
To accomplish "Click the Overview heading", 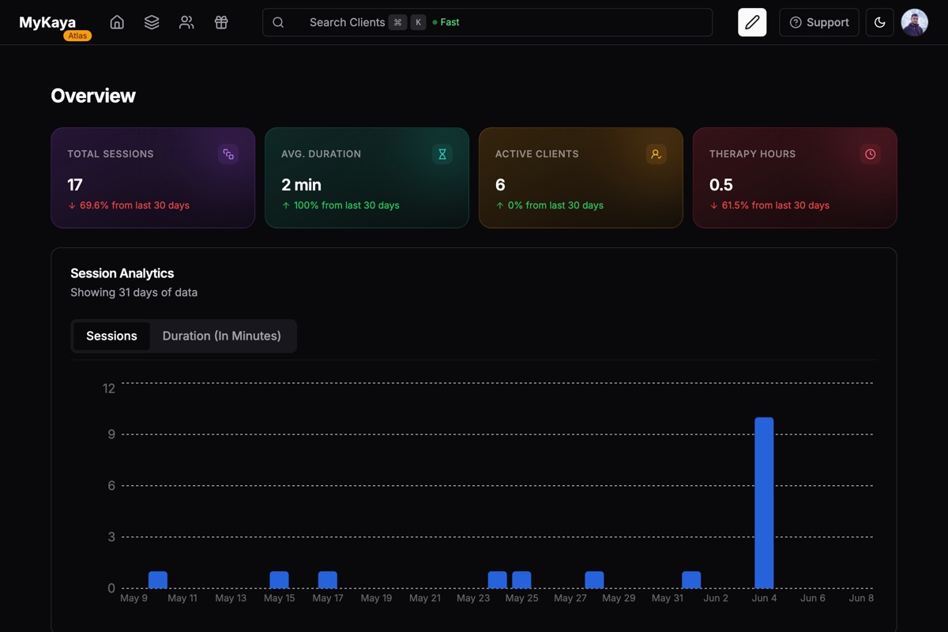I will [93, 96].
